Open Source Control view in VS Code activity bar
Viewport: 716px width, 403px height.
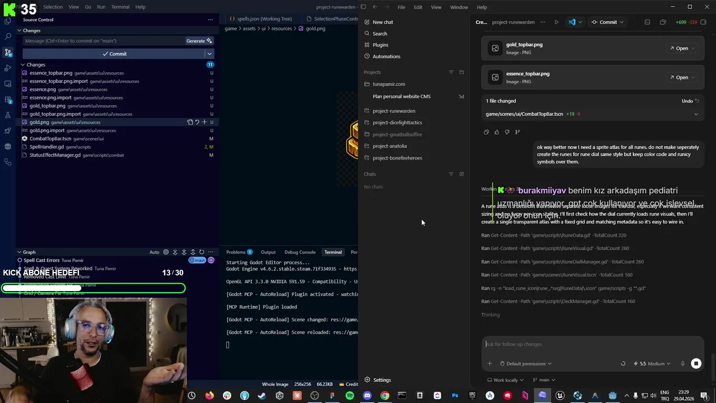[x=8, y=52]
